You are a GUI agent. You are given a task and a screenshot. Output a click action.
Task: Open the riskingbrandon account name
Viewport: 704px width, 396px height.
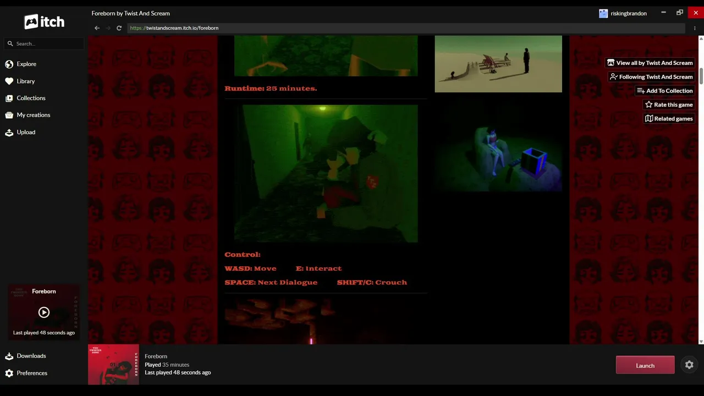(629, 13)
